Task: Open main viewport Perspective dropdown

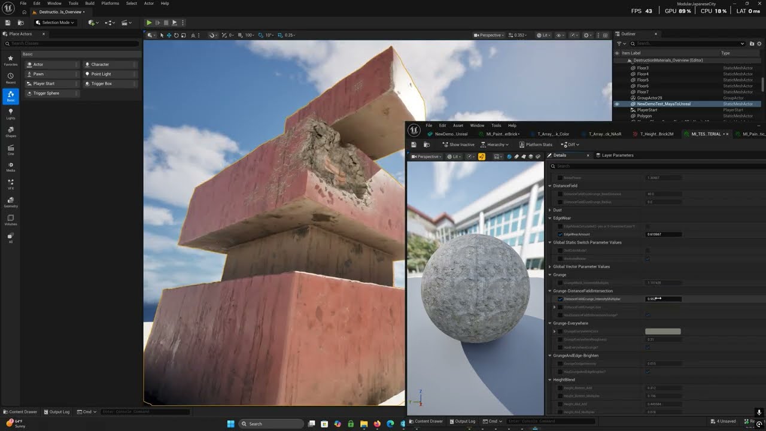Action: 489,35
